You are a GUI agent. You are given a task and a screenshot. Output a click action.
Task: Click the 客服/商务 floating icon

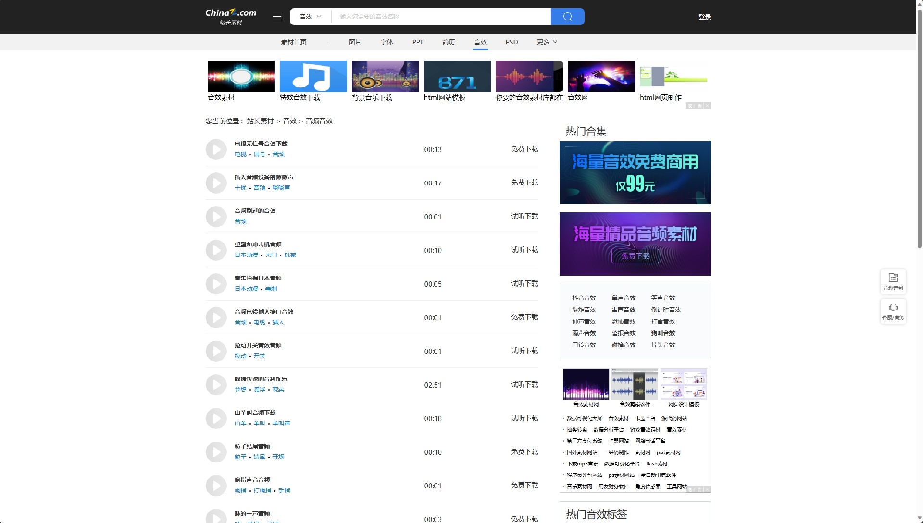click(x=893, y=311)
